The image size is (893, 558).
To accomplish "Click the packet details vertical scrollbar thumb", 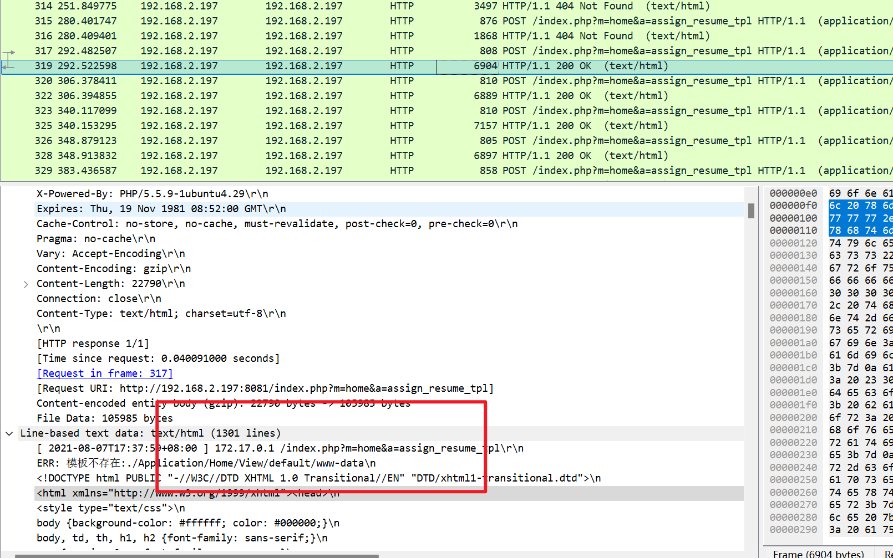I will pyautogui.click(x=751, y=211).
